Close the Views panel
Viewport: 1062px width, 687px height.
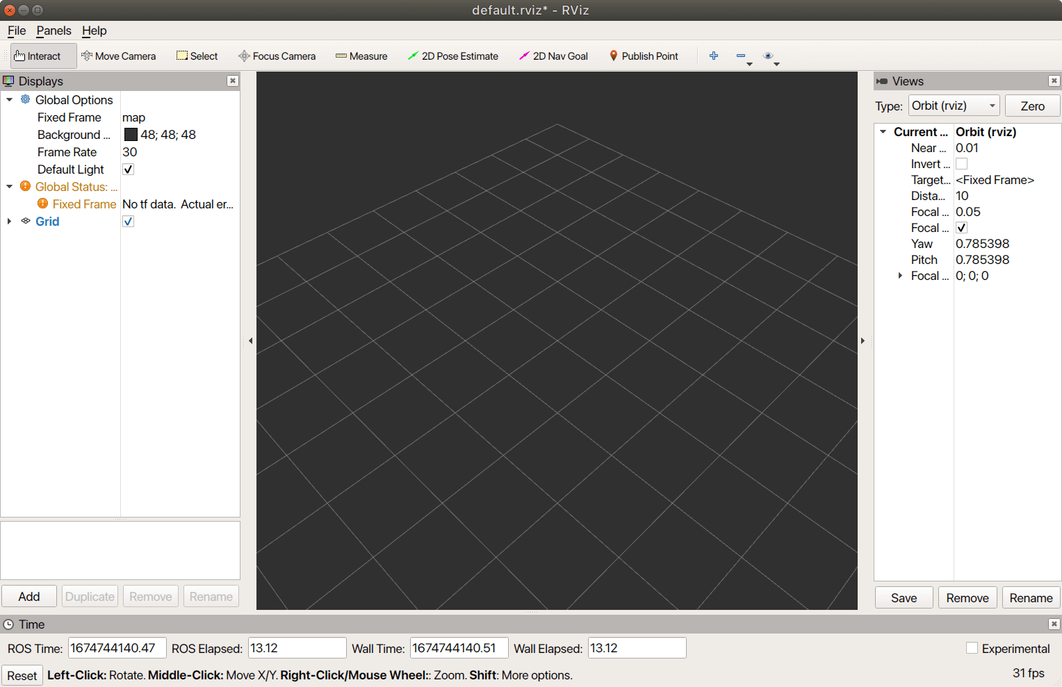(x=1054, y=81)
